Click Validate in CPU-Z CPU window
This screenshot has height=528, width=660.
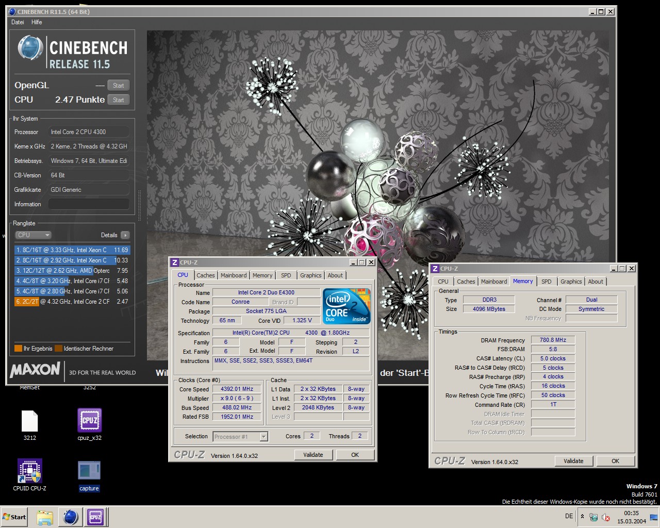click(x=313, y=455)
